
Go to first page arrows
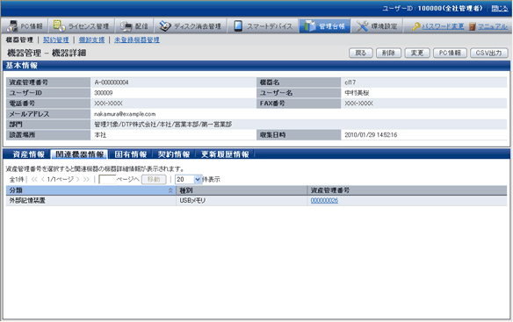point(34,179)
